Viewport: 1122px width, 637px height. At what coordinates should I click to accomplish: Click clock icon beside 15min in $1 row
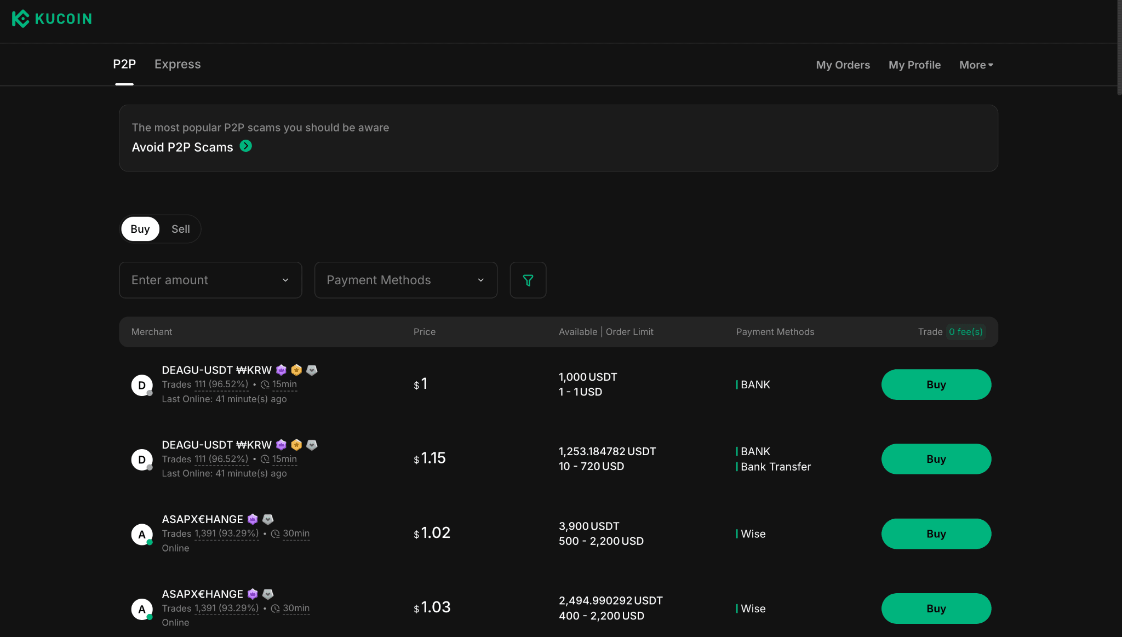click(265, 385)
